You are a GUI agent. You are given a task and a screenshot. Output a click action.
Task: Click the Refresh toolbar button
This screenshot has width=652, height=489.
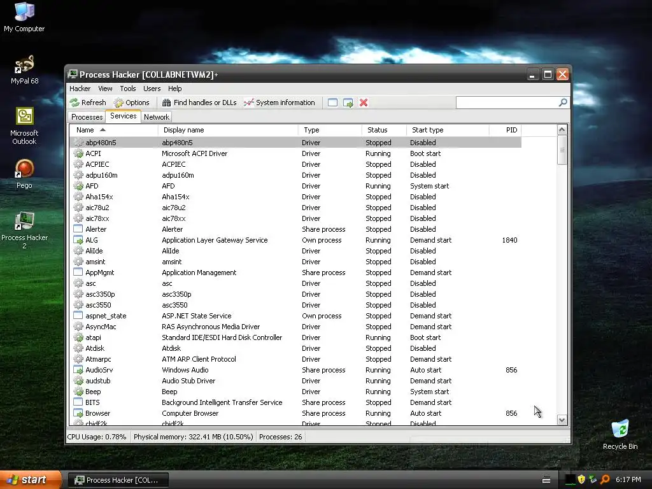(88, 103)
